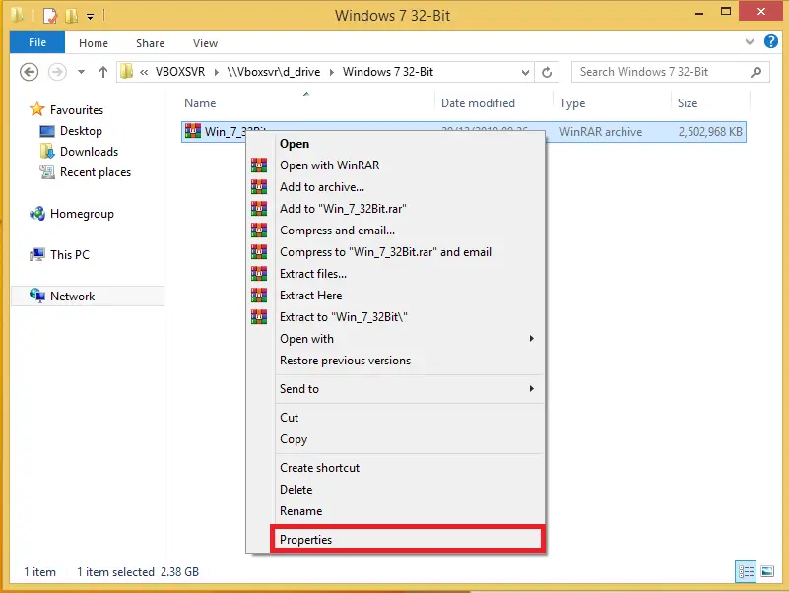This screenshot has width=789, height=593.
Task: Click the WinRAR icon beside Open with WinRAR
Action: 259,165
